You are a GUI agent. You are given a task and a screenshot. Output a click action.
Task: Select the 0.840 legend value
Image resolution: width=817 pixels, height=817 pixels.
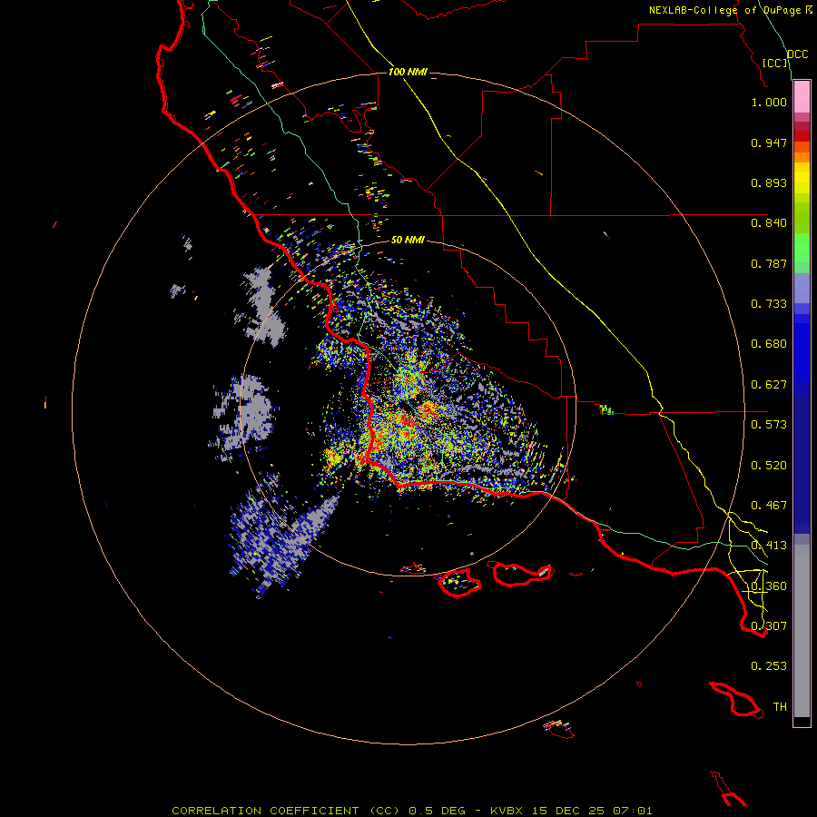point(769,223)
